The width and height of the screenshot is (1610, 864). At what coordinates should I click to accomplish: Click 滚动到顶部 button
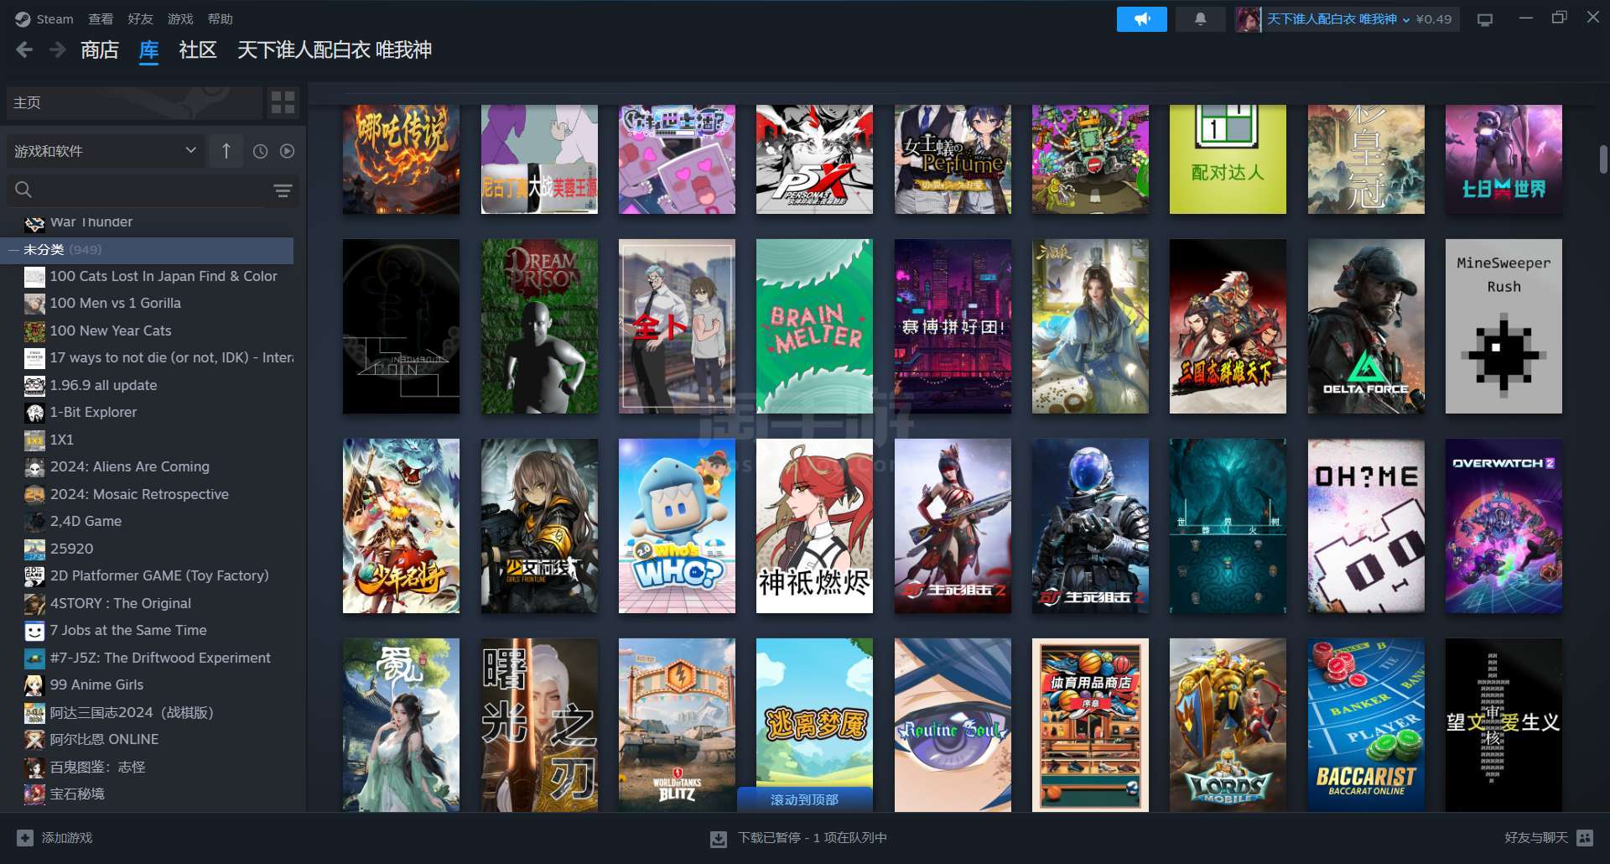pos(804,799)
